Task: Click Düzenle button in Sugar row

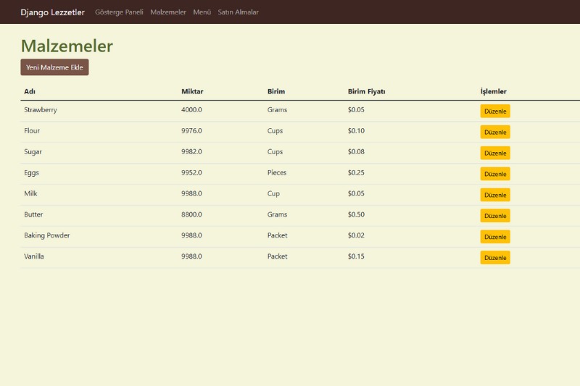Action: (x=494, y=153)
